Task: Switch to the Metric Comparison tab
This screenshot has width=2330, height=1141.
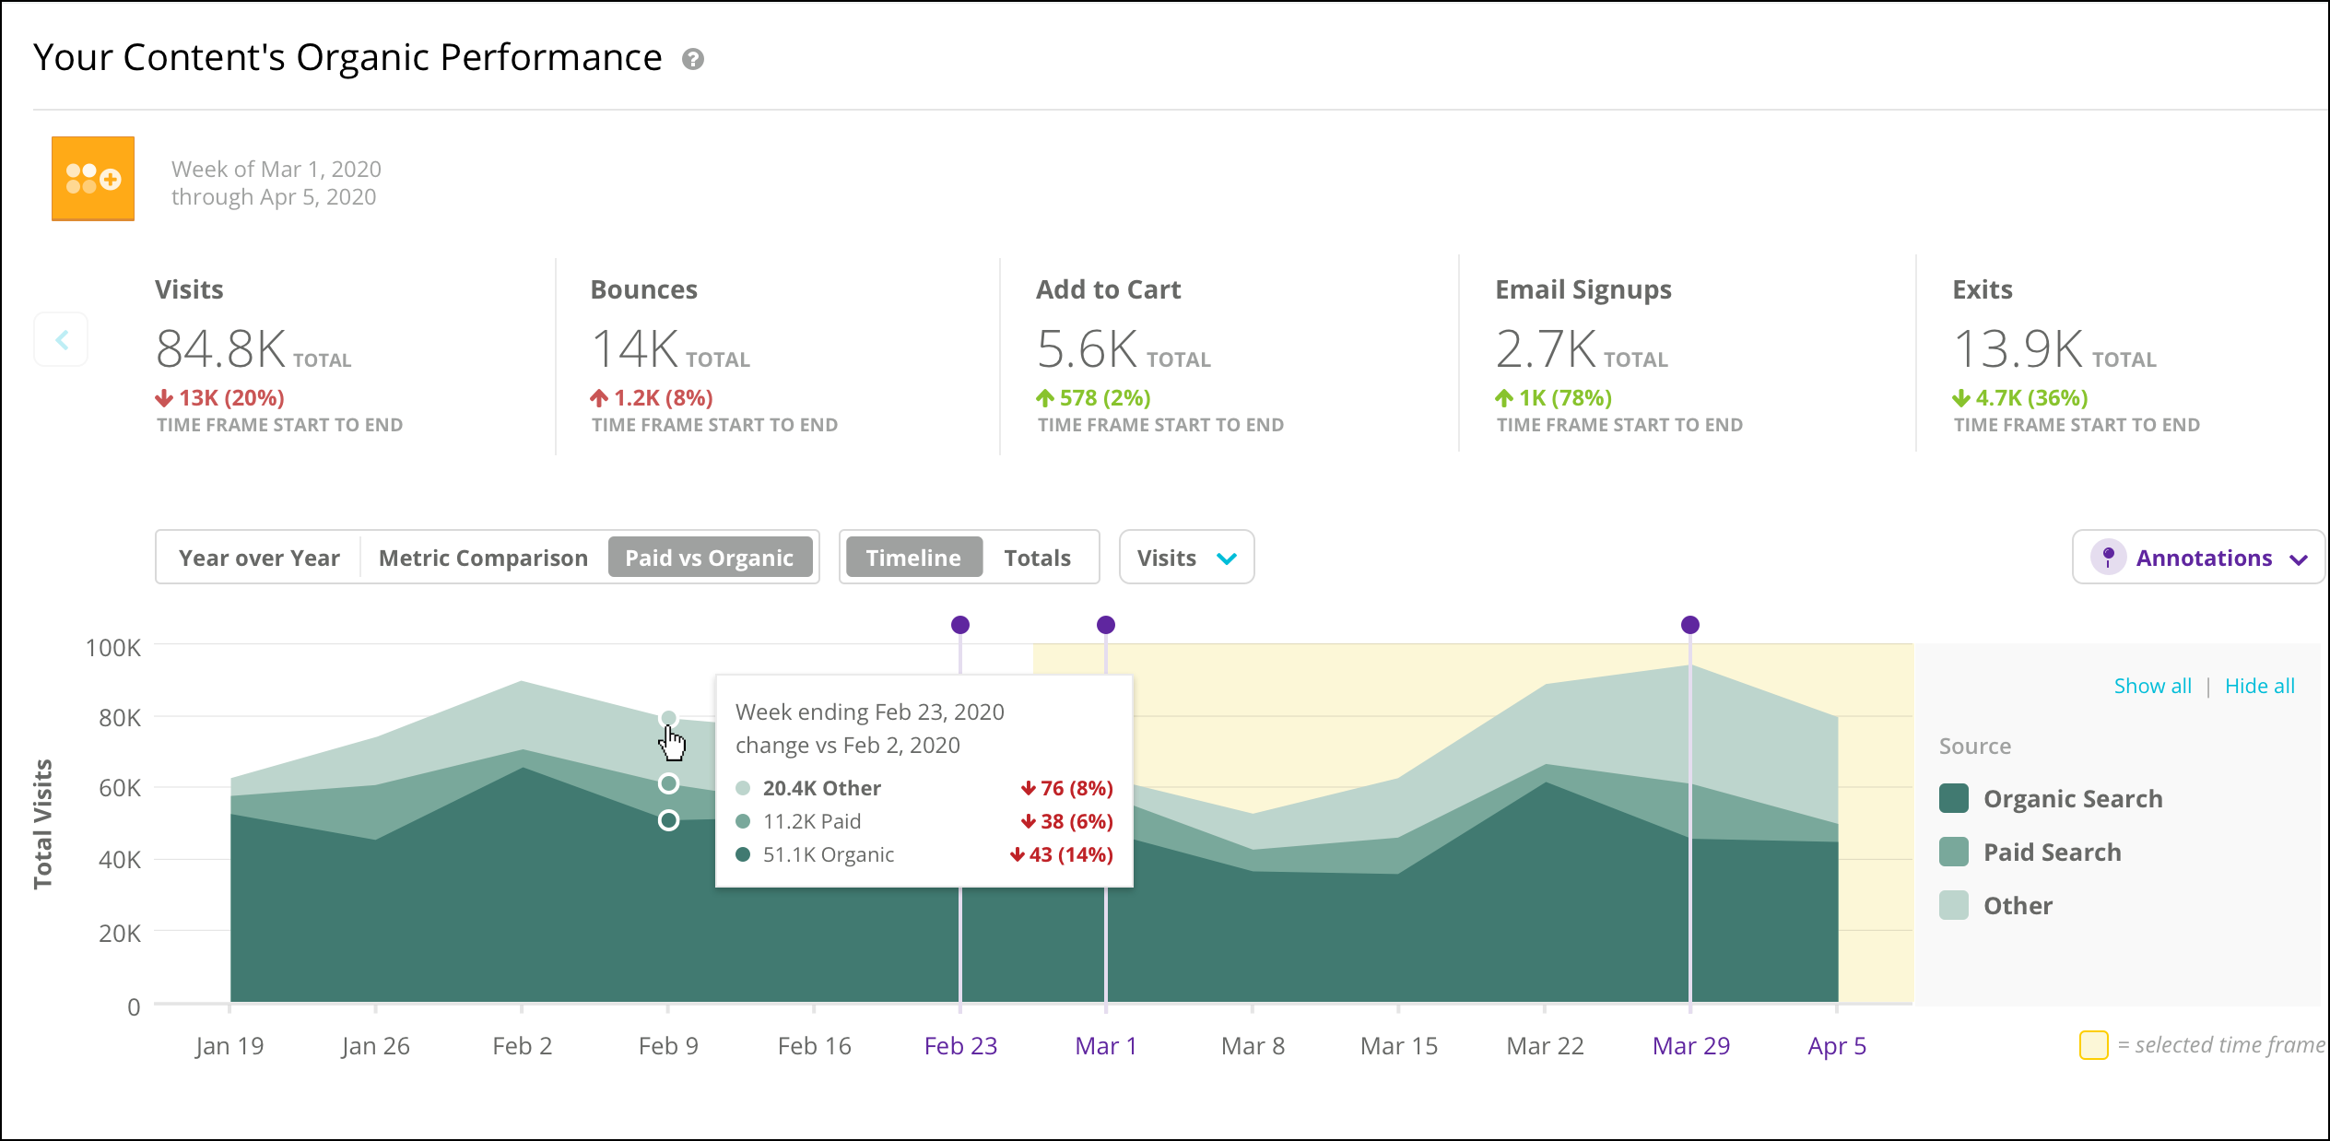Action: [x=483, y=558]
